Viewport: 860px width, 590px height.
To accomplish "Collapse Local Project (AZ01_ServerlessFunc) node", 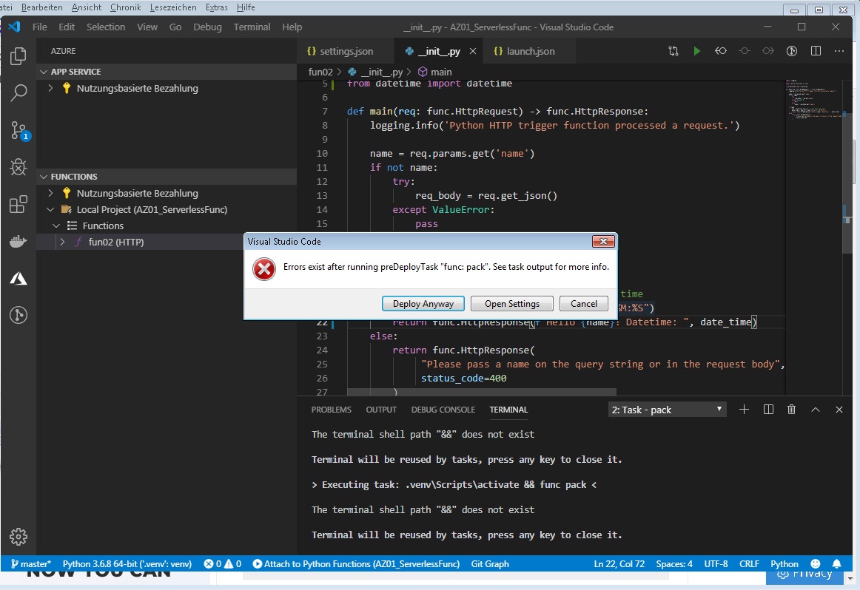I will click(50, 209).
